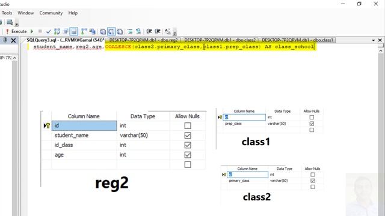This screenshot has width=385, height=216.
Task: Click class_school alias in the query
Action: point(294,47)
